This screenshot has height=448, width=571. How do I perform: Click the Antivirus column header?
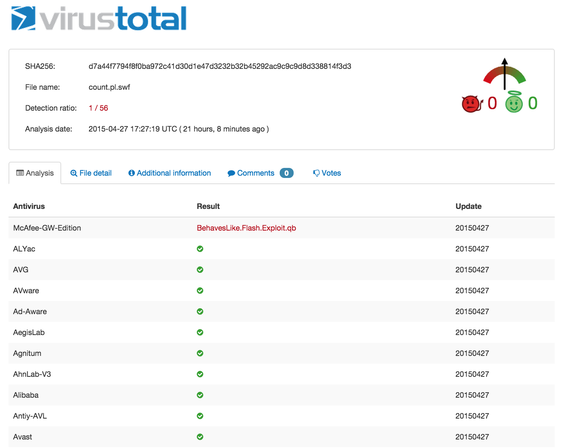[x=29, y=206]
